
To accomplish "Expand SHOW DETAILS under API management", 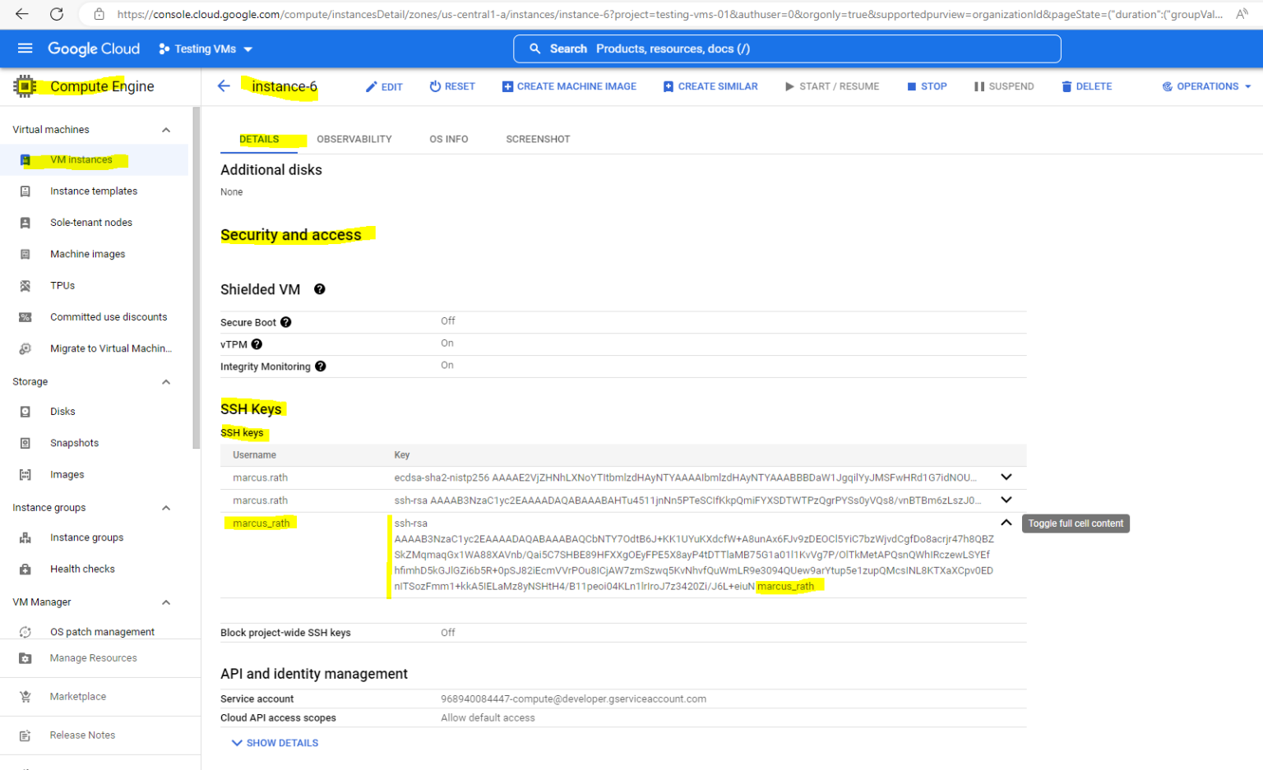I will tap(275, 743).
